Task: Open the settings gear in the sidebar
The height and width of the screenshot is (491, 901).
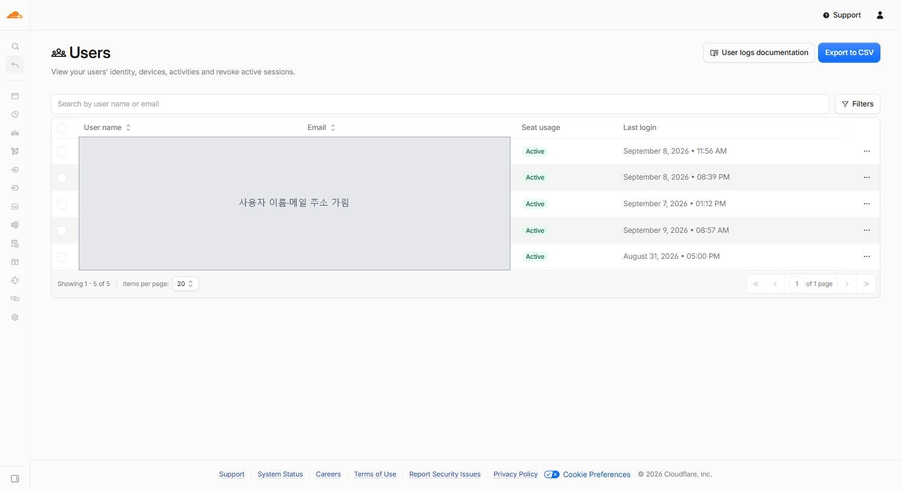Action: (15, 317)
